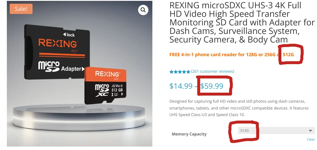Click the $59.99 upper price
This screenshot has height=150, width=317.
212,86
